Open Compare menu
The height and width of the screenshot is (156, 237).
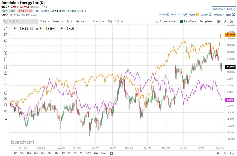coord(98,21)
